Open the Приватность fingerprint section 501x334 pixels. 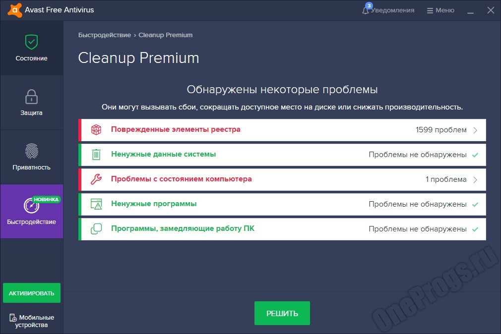pyautogui.click(x=31, y=157)
